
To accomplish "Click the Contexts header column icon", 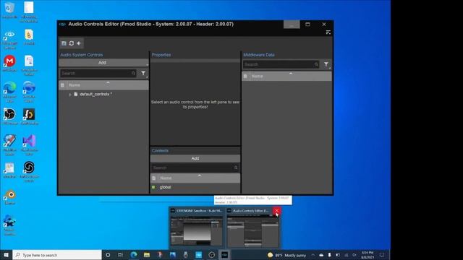I will coord(154,178).
